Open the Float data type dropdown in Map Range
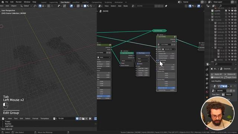The image size is (238, 134). coord(143,59)
